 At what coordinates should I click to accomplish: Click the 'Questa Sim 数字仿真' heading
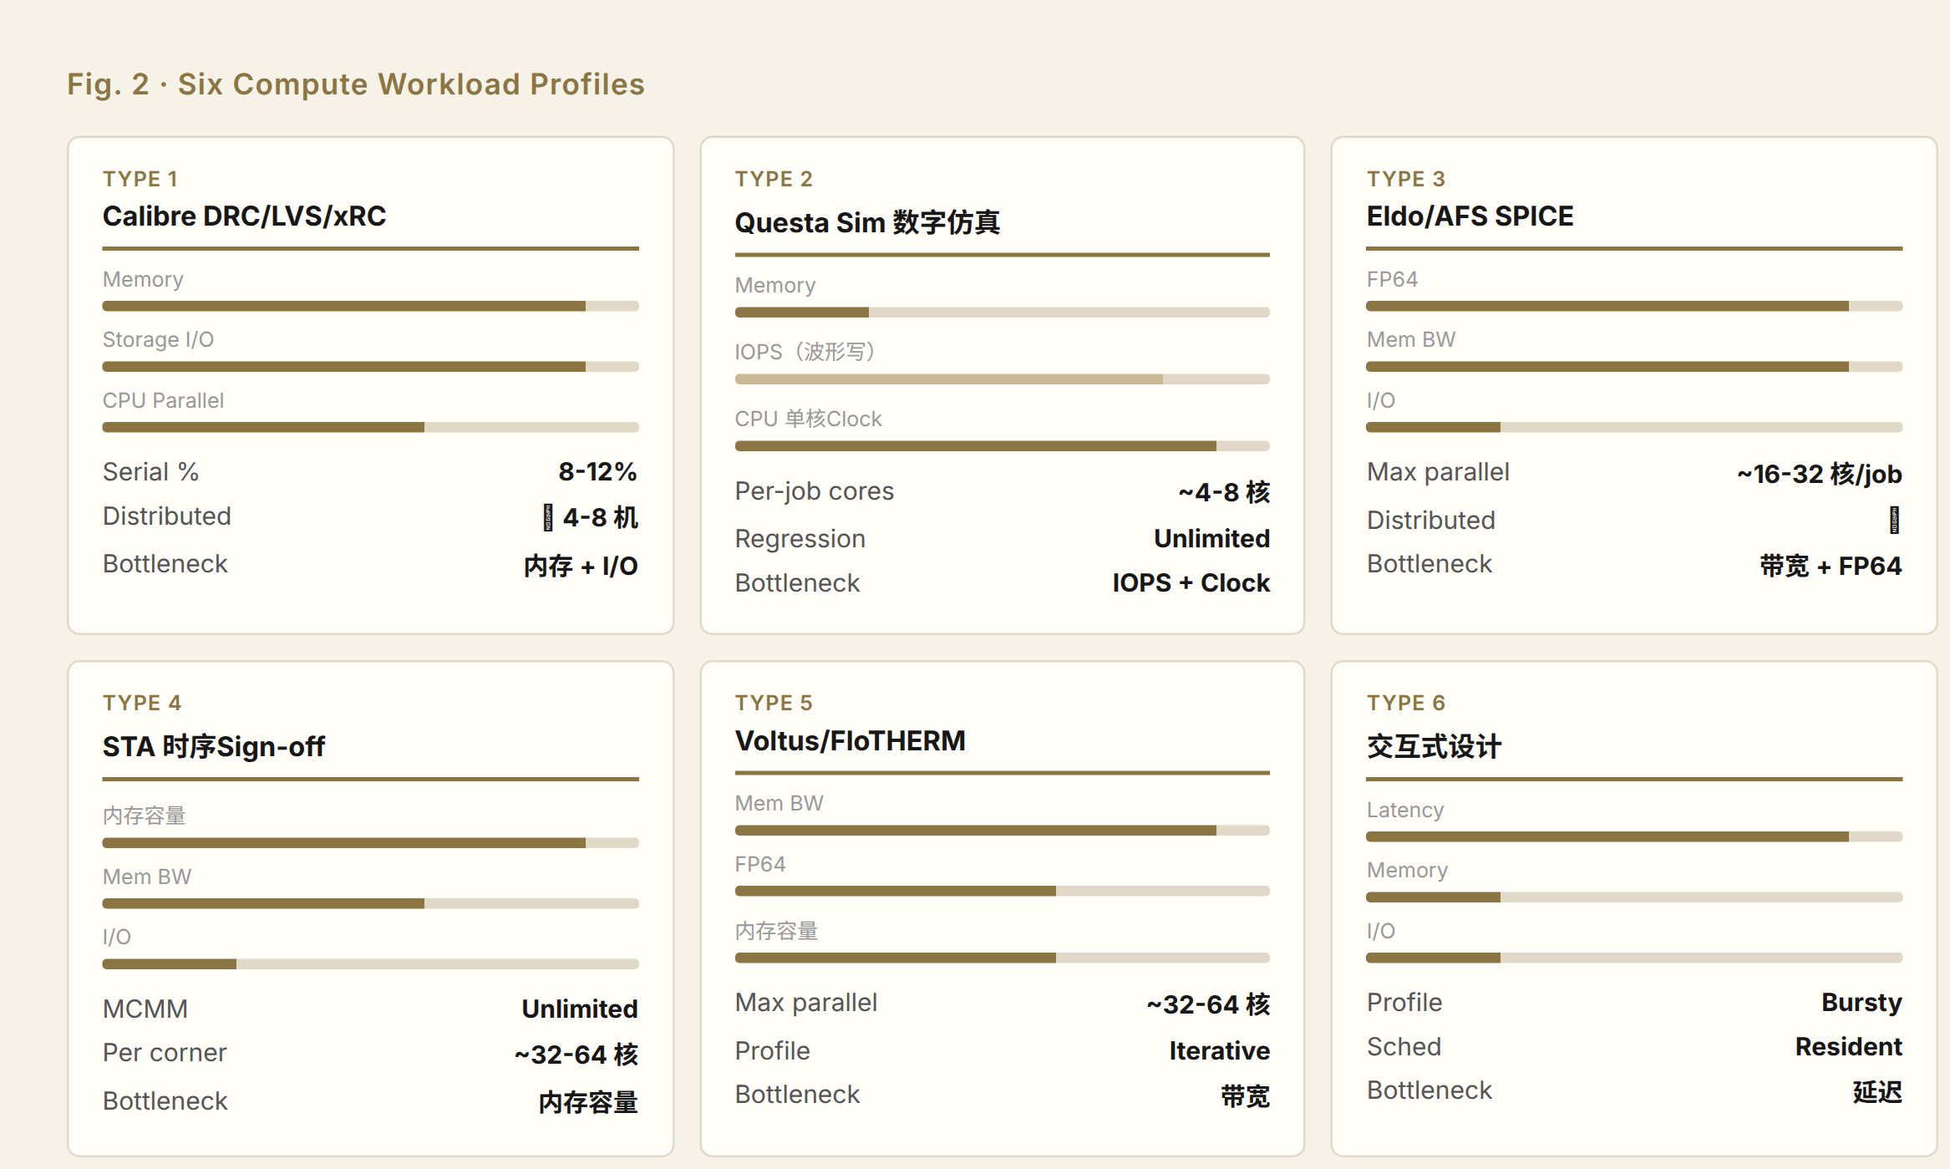(867, 222)
